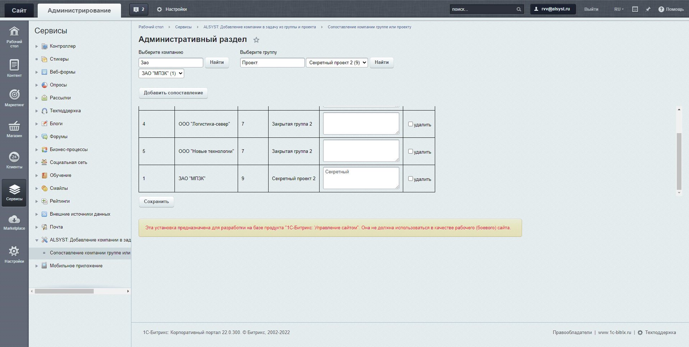Open the Секретный проект 2 (9) dropdown
The image size is (689, 347).
337,62
